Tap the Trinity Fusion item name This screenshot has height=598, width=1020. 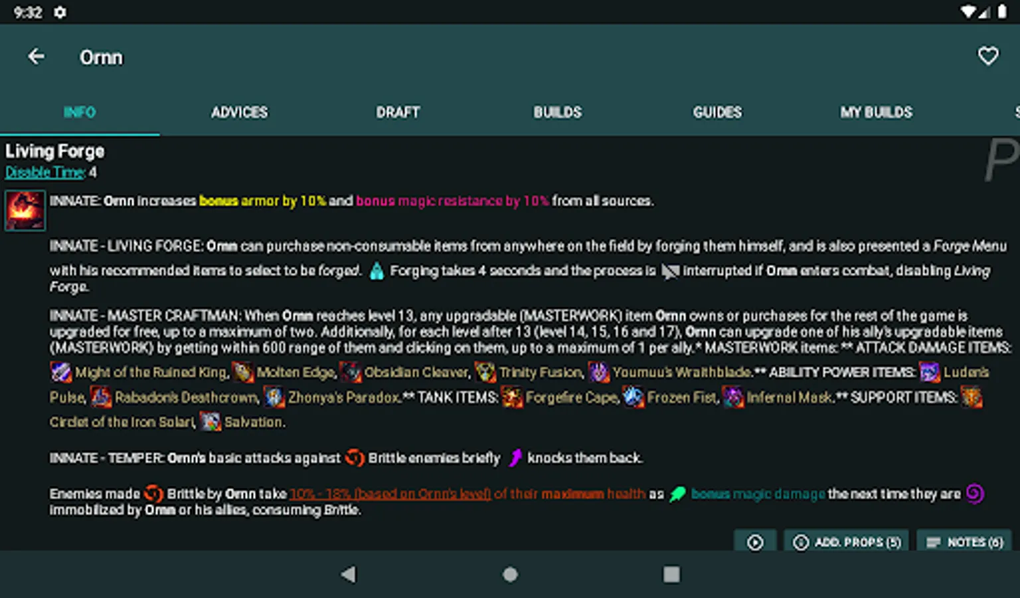click(x=542, y=372)
